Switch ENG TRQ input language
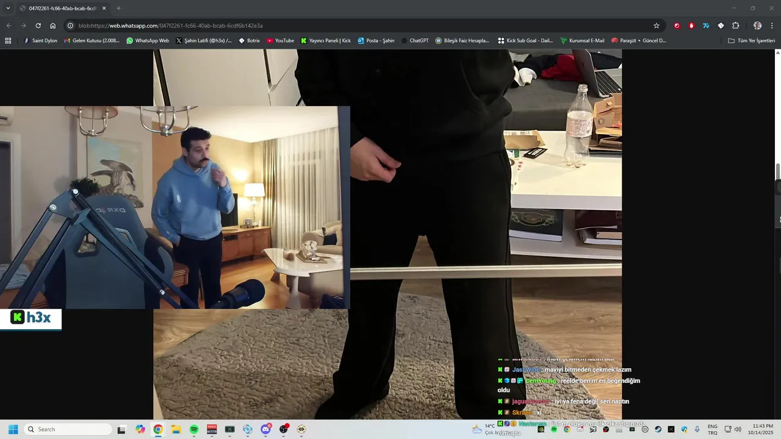The height and width of the screenshot is (439, 781). (713, 429)
